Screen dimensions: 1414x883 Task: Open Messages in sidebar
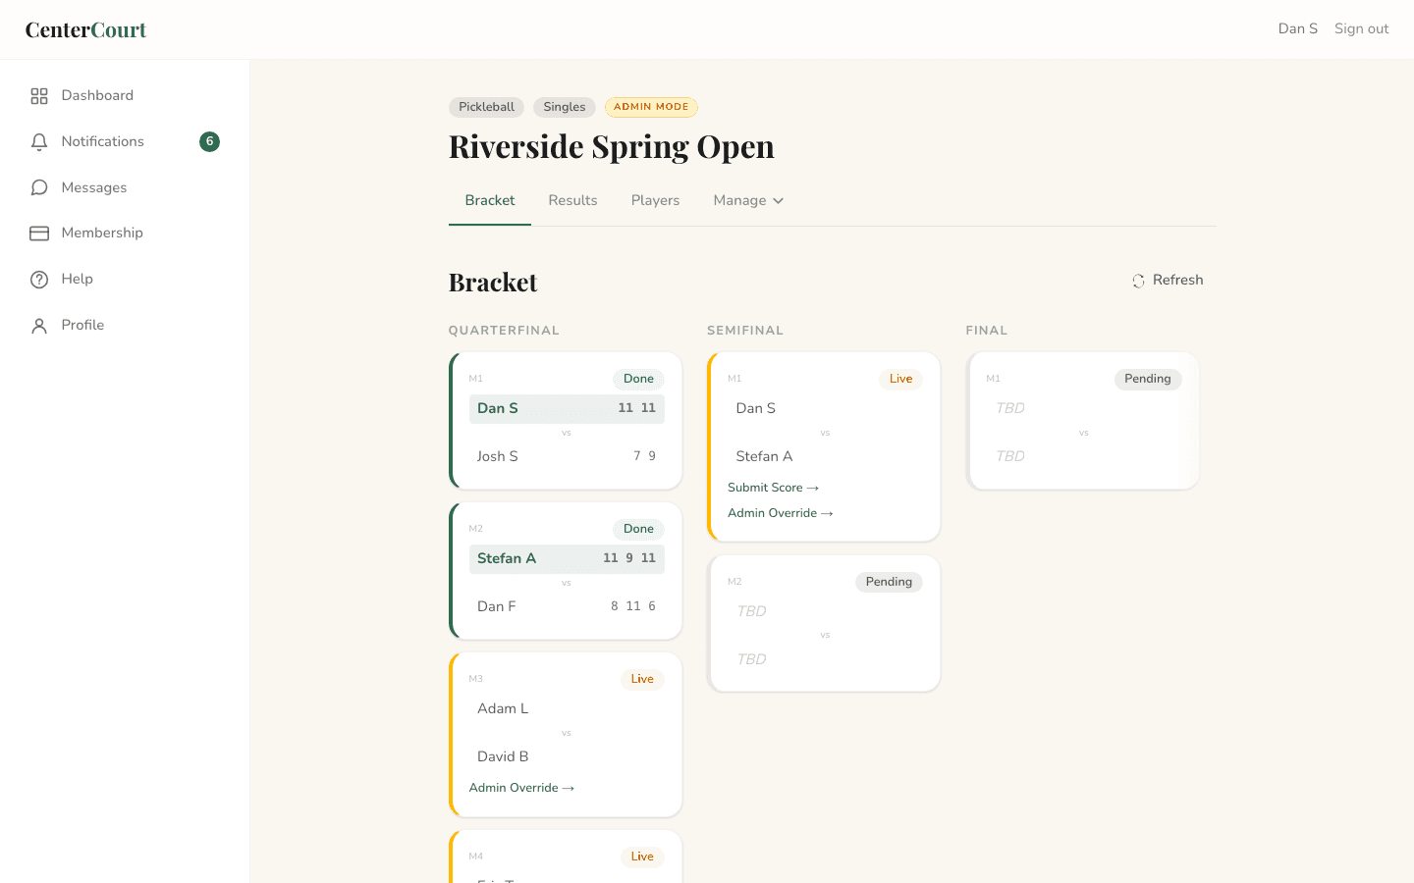125,187
